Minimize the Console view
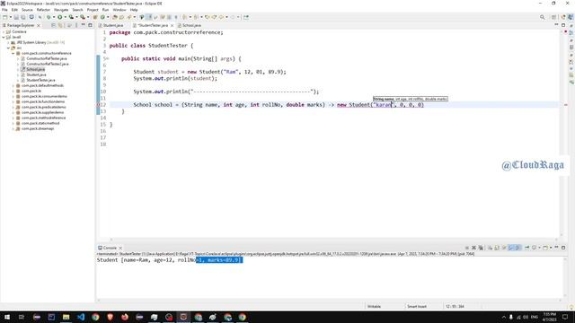Screen dimensions: 575x323 click(556, 248)
